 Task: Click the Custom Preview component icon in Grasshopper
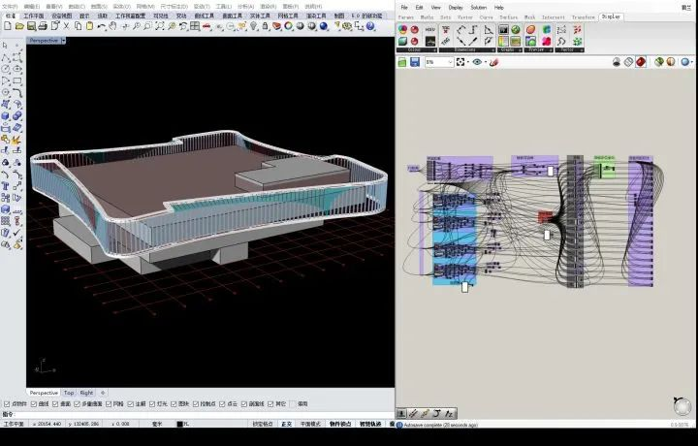tap(530, 29)
